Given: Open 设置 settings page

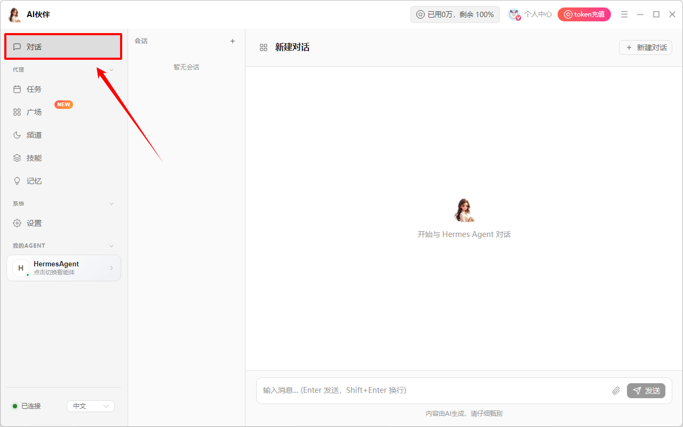Looking at the screenshot, I should pos(63,223).
